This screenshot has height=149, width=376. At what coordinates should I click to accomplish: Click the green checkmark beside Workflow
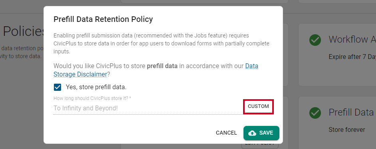point(315,40)
